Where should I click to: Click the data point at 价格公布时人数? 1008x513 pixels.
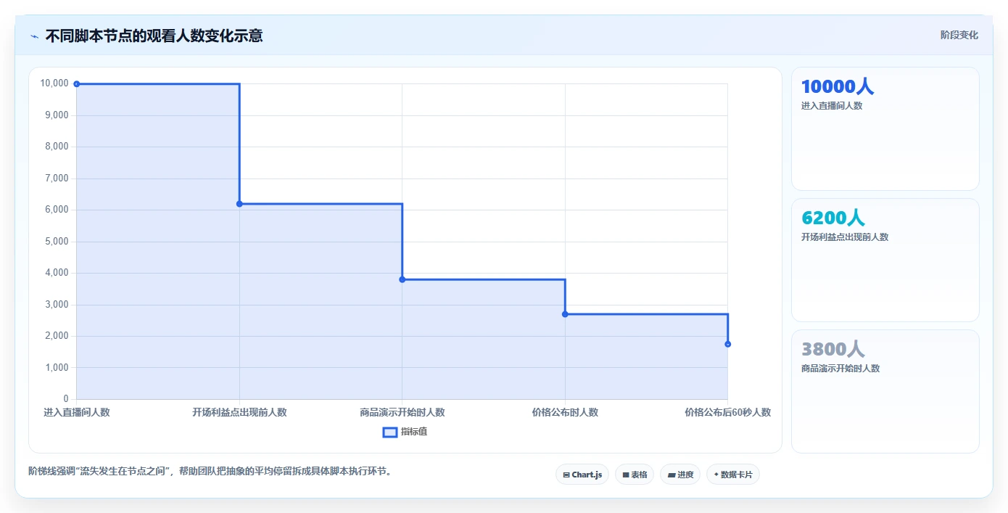[565, 314]
